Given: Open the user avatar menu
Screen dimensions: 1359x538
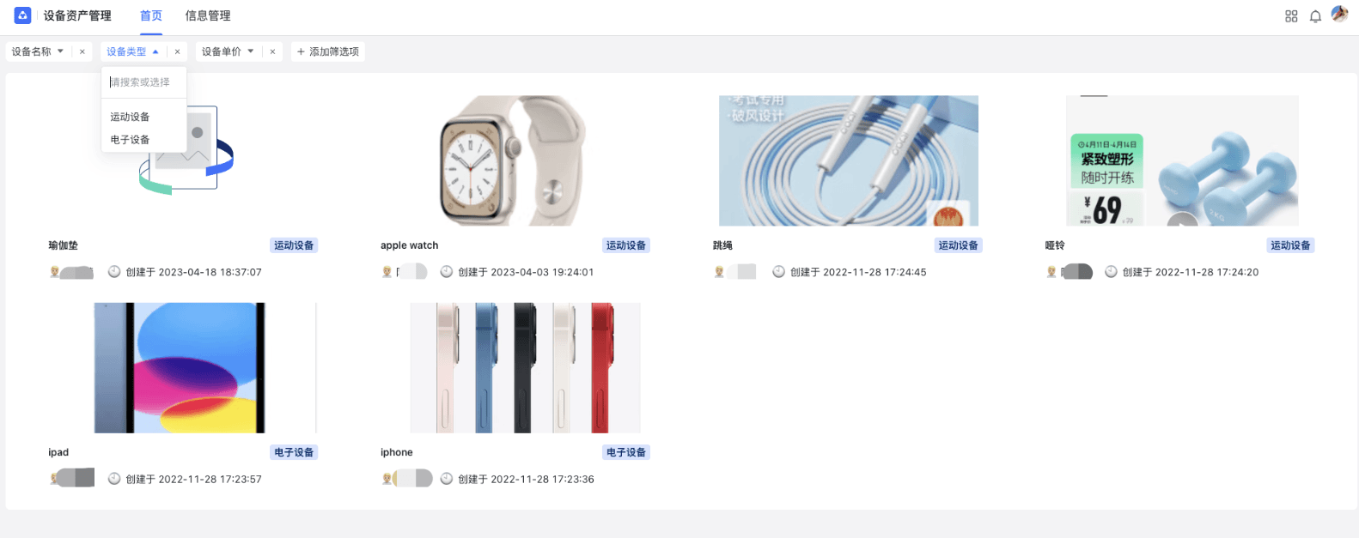Looking at the screenshot, I should 1339,15.
